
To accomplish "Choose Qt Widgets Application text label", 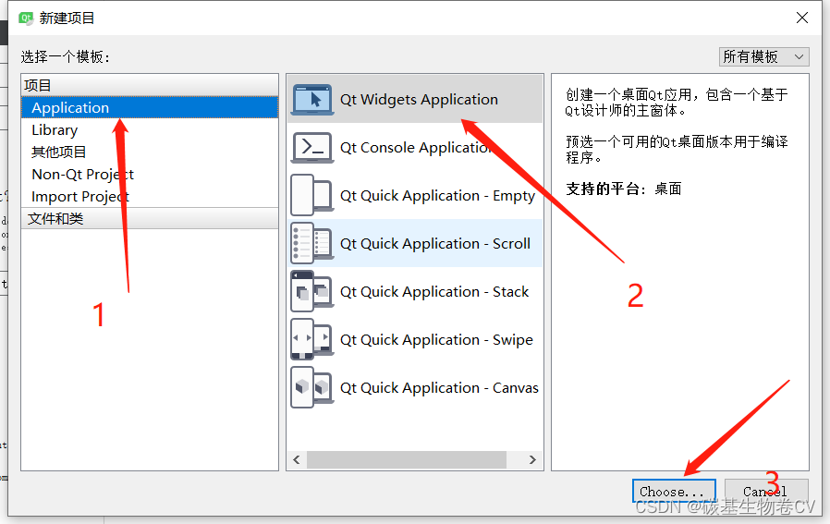I will (419, 100).
